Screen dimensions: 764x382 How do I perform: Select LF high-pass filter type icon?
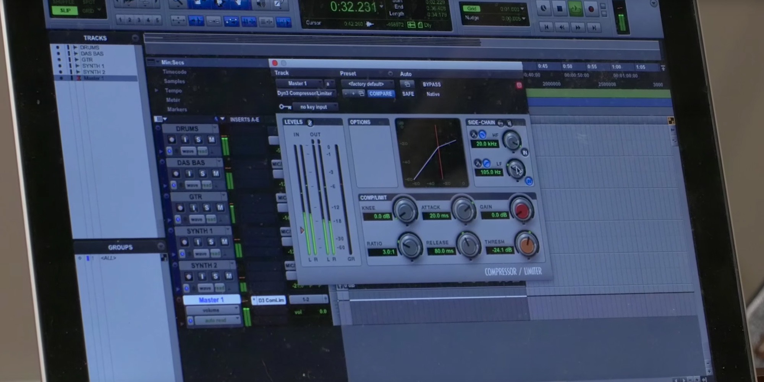point(487,163)
